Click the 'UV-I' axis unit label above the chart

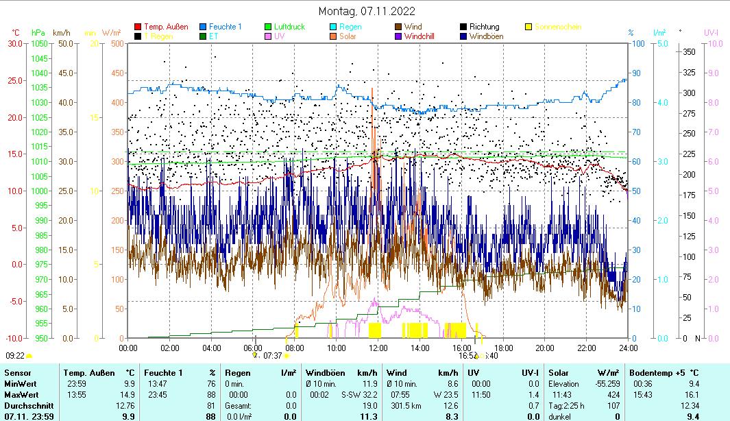711,33
